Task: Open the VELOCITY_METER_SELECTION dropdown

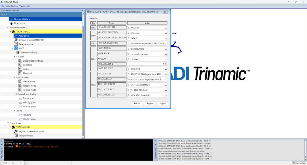Action: tap(147, 38)
